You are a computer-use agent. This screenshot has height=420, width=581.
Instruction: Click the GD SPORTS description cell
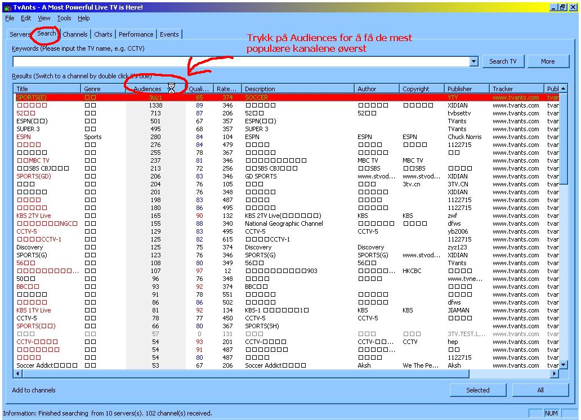coord(261,176)
